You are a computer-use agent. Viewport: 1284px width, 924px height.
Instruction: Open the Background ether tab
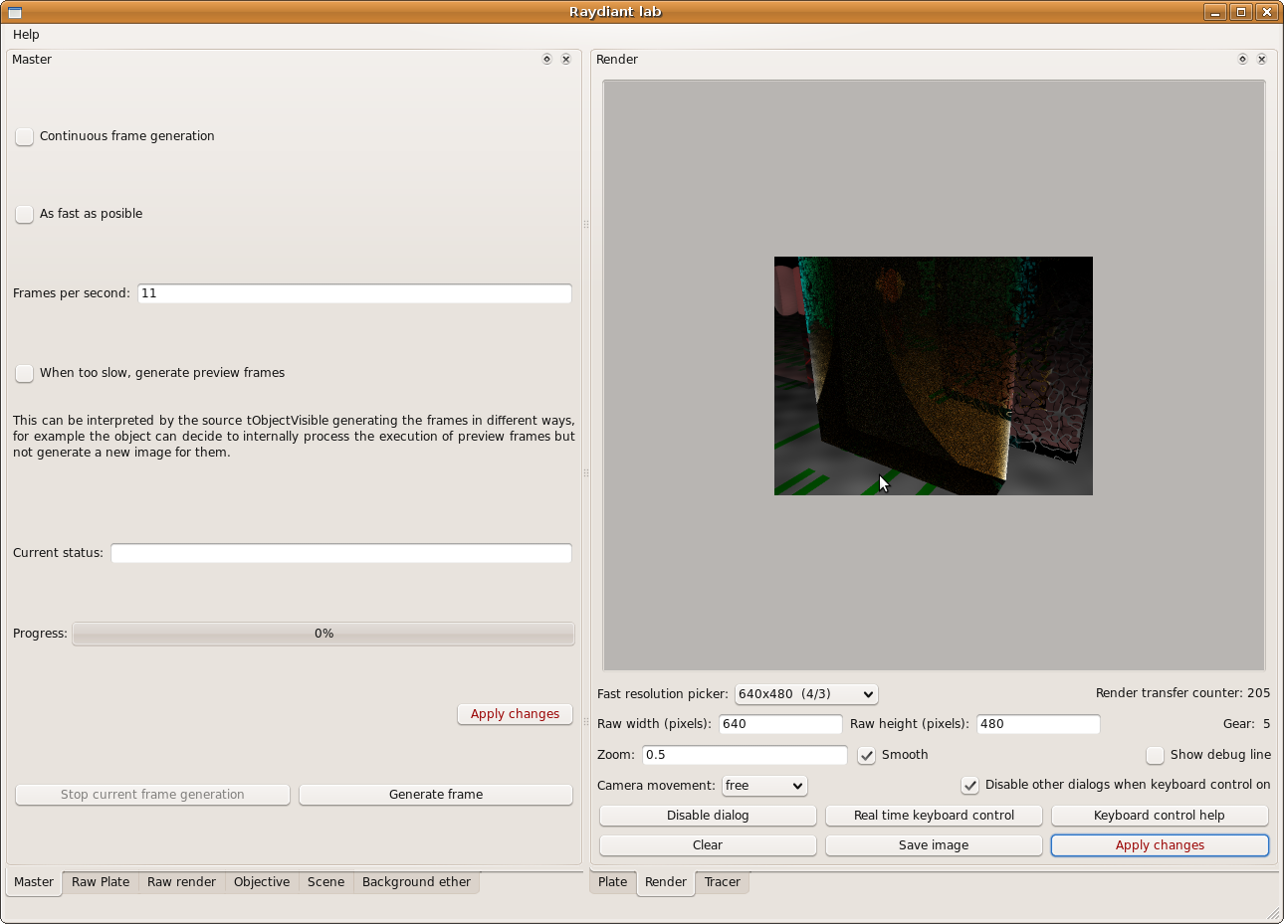coord(416,882)
